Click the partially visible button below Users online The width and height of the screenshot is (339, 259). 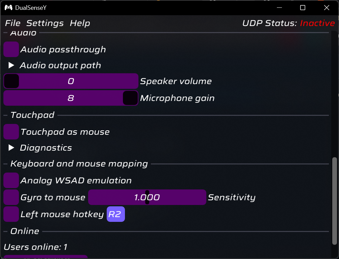tap(46, 257)
